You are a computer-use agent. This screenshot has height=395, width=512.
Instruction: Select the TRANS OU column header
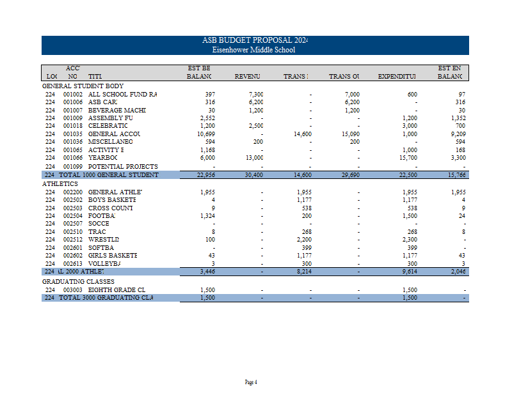[344, 76]
